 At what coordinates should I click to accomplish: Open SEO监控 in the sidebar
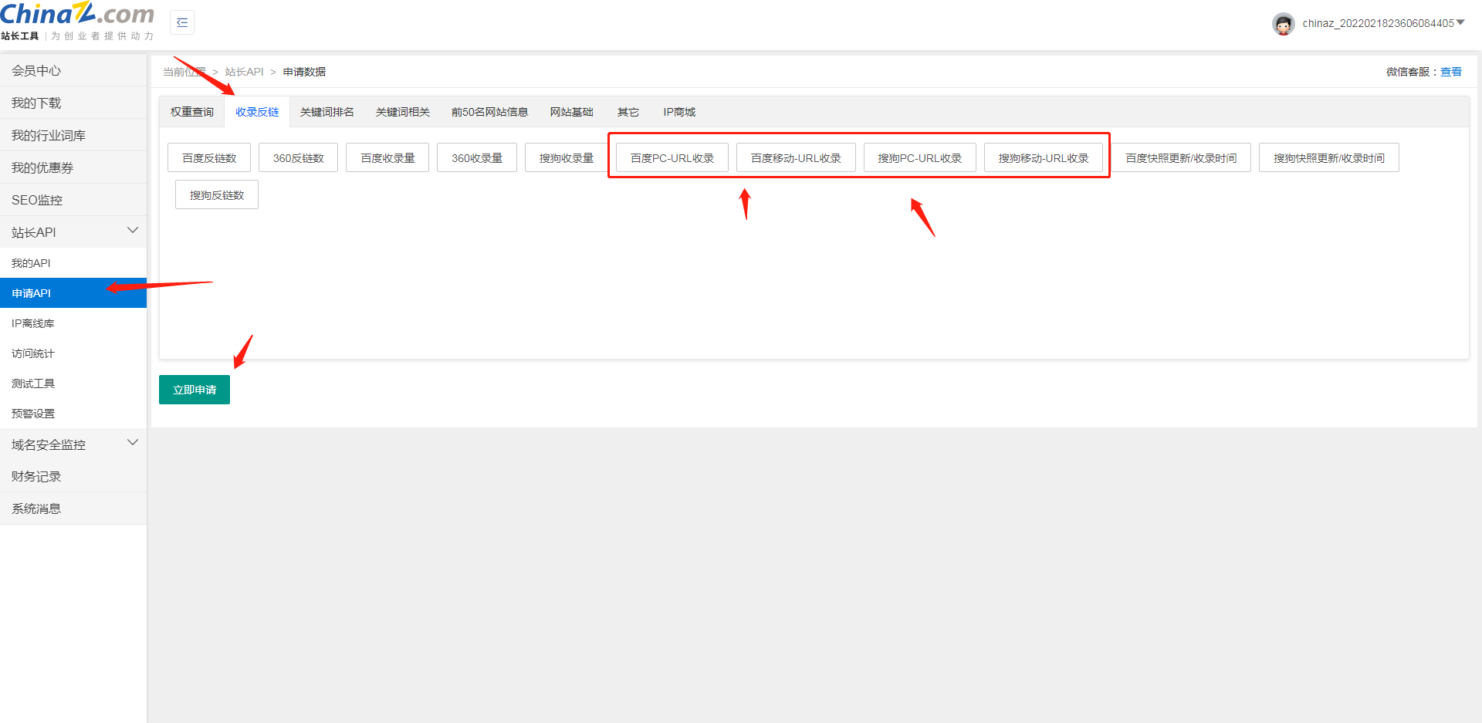[73, 200]
